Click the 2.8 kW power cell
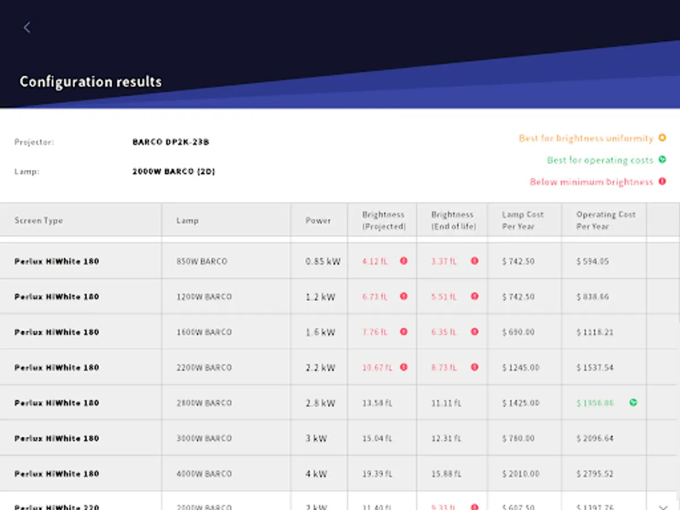680x510 pixels. [x=320, y=403]
